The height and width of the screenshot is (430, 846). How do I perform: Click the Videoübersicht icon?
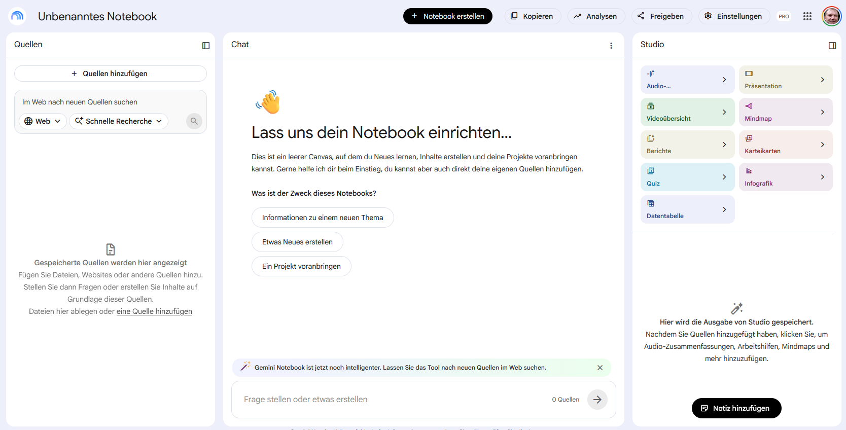click(651, 106)
